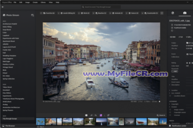Screen dimensions: 193x128
Task: Toggle the Licensor checkbox
Action: 170,115
